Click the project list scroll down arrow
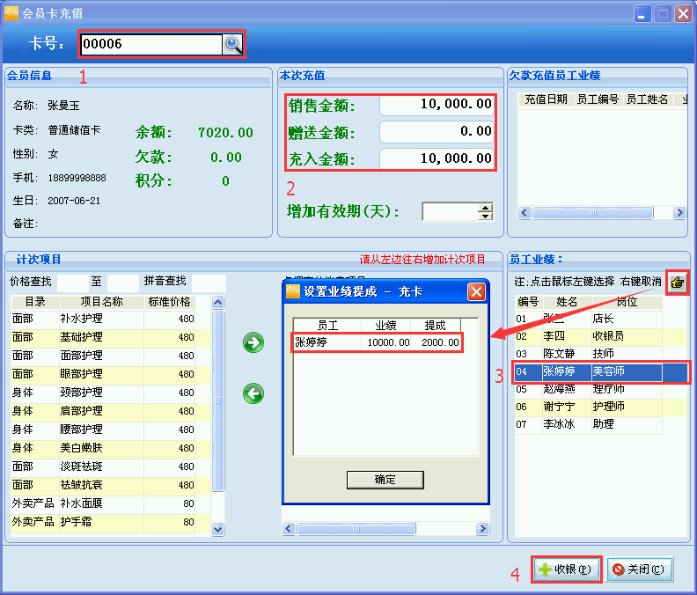697x595 pixels. click(x=218, y=529)
